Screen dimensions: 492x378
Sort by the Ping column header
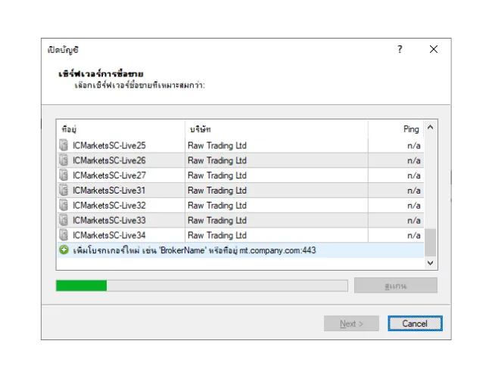(x=396, y=129)
